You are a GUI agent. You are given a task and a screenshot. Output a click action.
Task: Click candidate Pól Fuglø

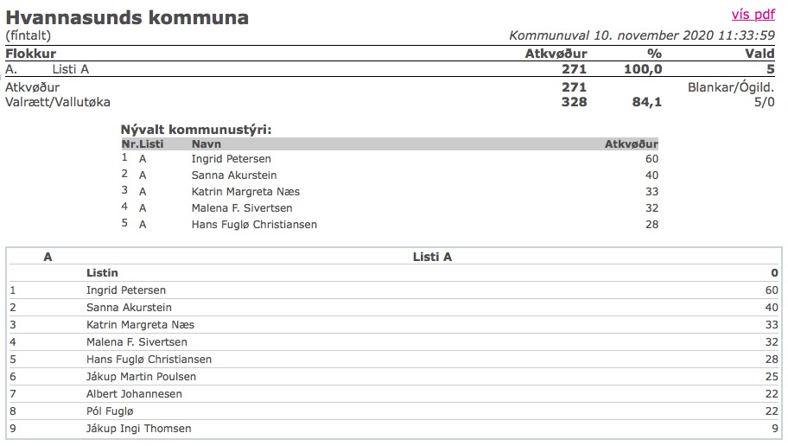click(x=110, y=411)
